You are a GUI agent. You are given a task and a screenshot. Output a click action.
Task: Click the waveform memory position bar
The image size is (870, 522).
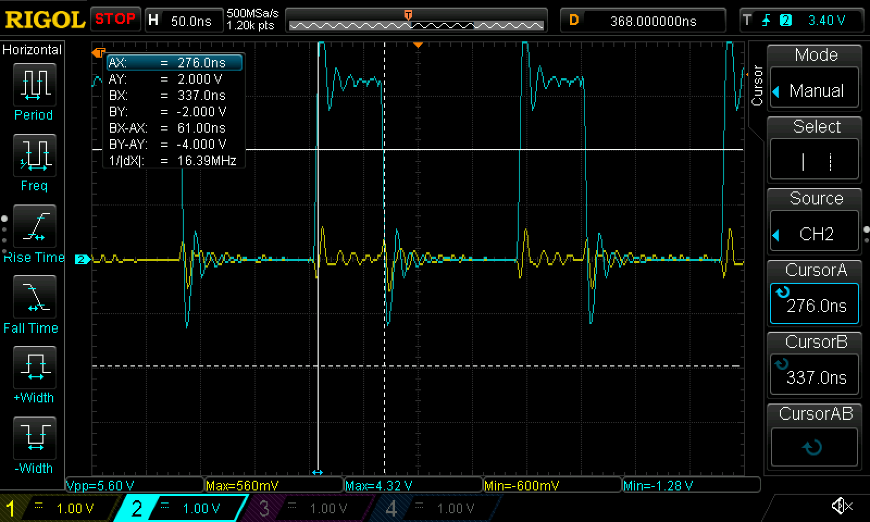tap(416, 25)
